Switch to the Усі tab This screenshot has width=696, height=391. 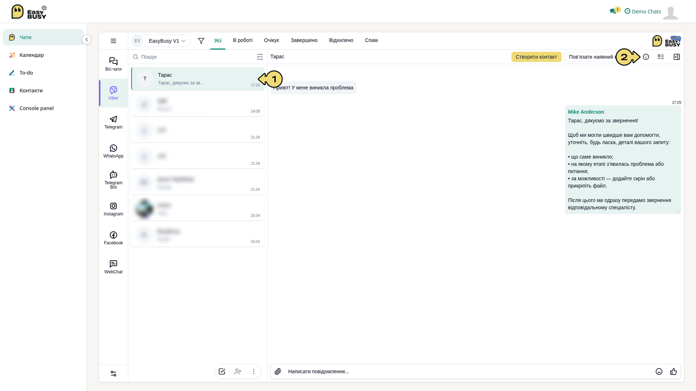pyautogui.click(x=218, y=40)
